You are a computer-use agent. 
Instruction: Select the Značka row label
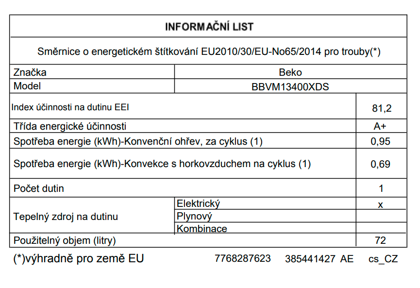30,73
